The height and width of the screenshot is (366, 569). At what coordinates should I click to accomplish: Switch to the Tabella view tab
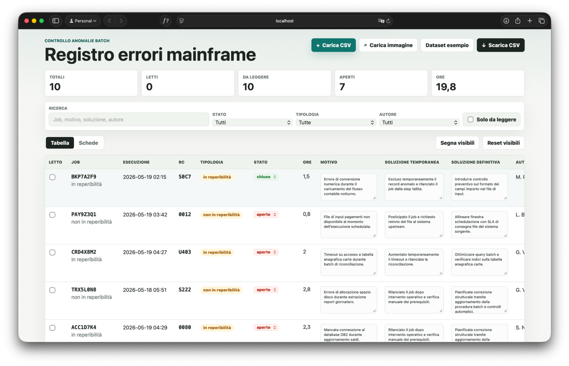[x=60, y=143]
